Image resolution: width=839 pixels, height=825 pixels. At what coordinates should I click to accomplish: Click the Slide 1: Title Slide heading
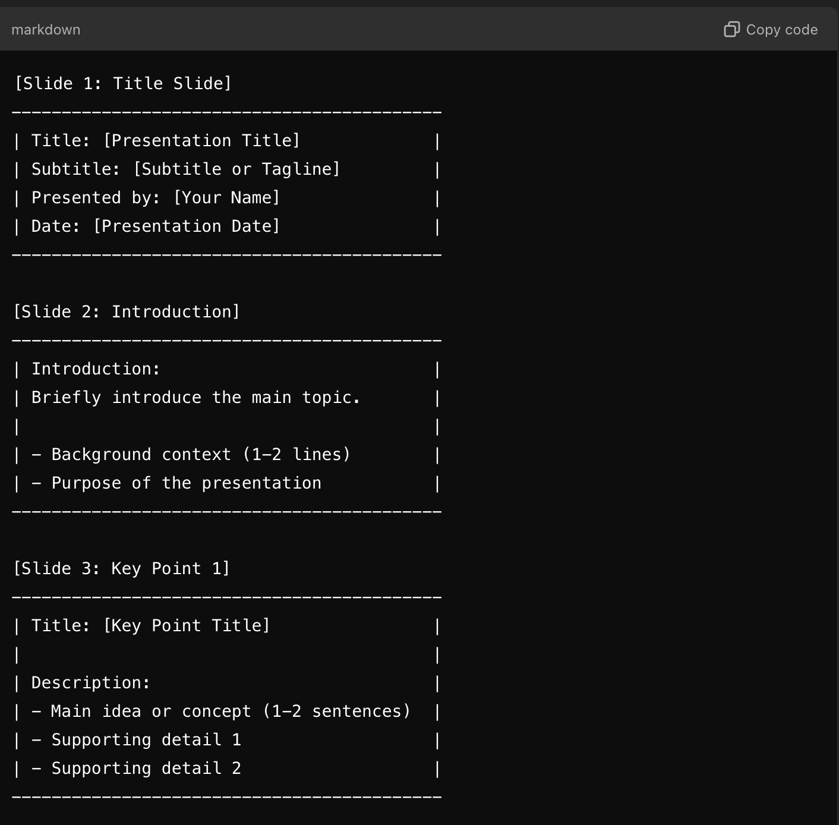(x=122, y=83)
